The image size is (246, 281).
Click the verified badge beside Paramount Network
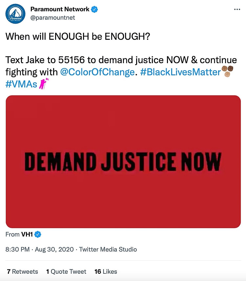pyautogui.click(x=94, y=9)
